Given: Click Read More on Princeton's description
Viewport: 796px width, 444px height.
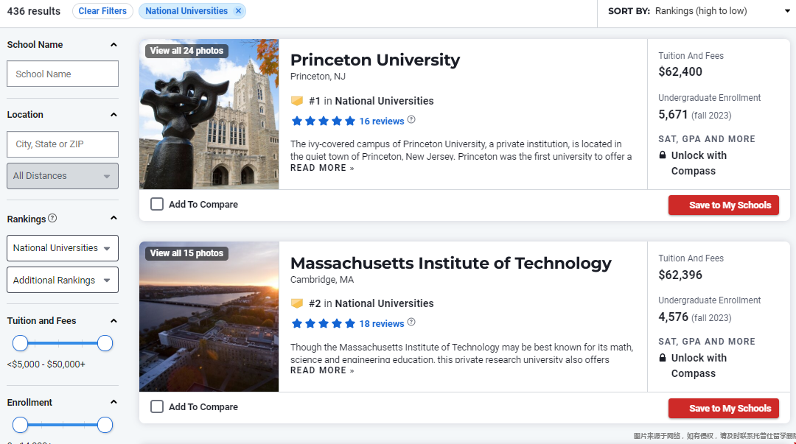Looking at the screenshot, I should point(322,168).
